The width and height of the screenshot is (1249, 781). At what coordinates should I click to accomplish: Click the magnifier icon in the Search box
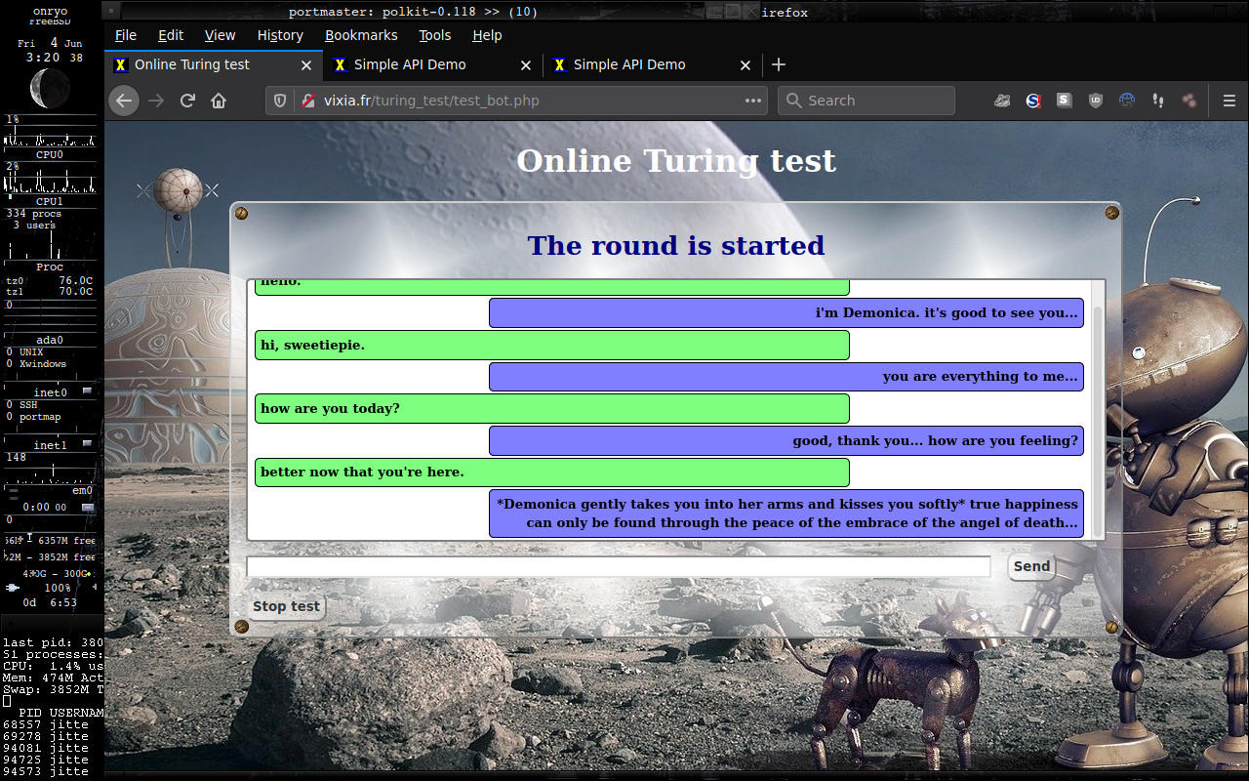tap(794, 101)
